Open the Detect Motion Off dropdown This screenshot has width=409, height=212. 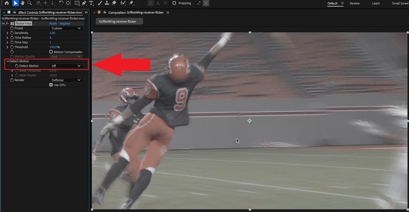pos(65,66)
